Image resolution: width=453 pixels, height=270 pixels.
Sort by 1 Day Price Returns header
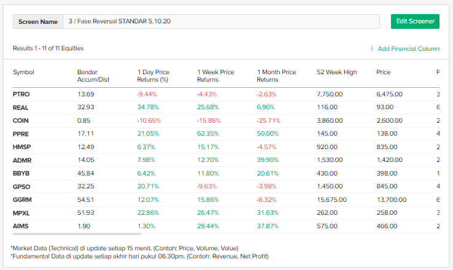click(x=153, y=75)
